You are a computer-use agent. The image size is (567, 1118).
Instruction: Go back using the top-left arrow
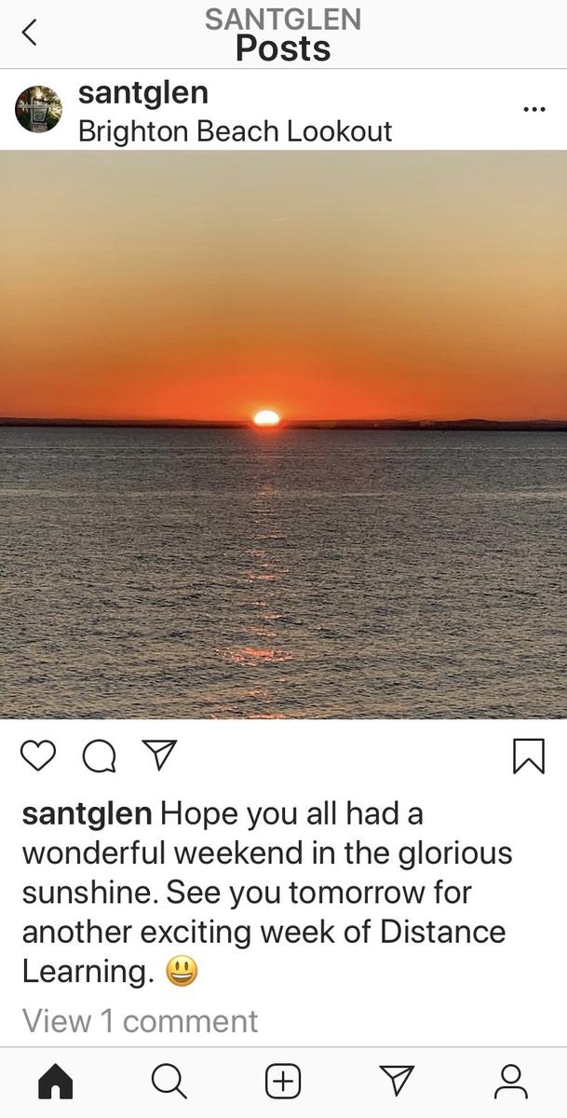[30, 33]
